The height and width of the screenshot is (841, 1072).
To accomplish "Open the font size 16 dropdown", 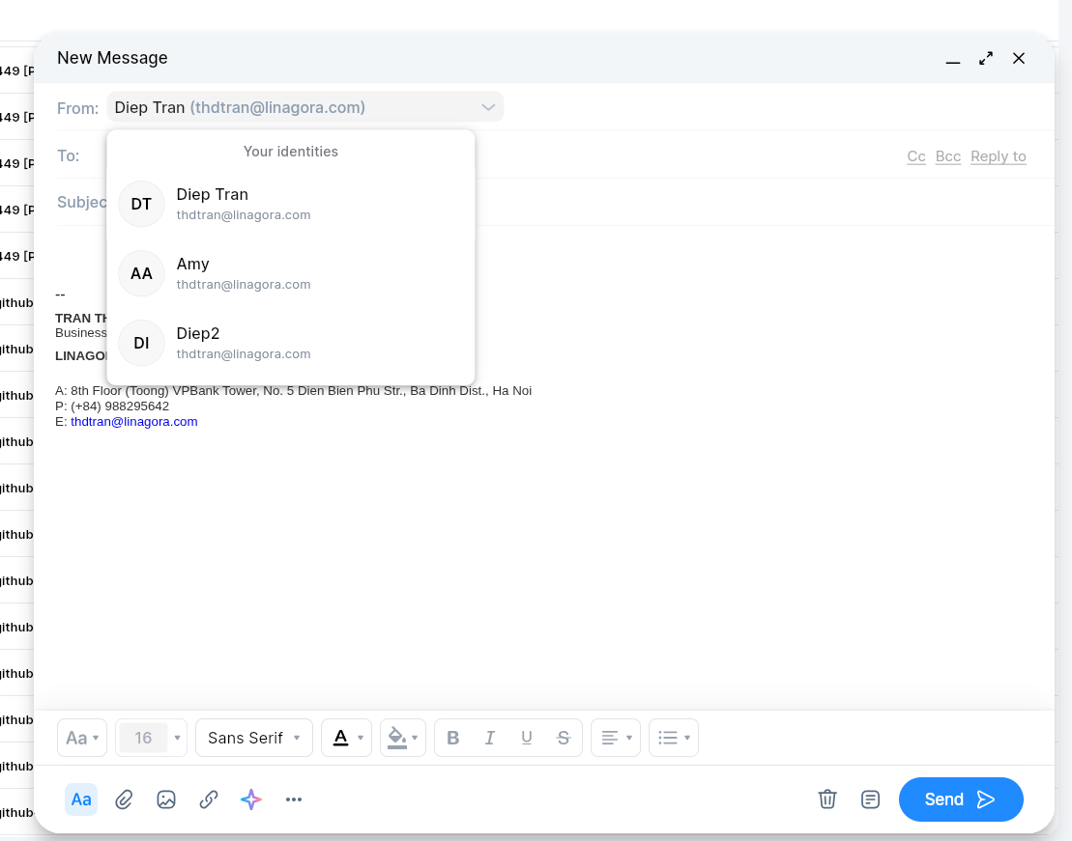I will pyautogui.click(x=177, y=738).
